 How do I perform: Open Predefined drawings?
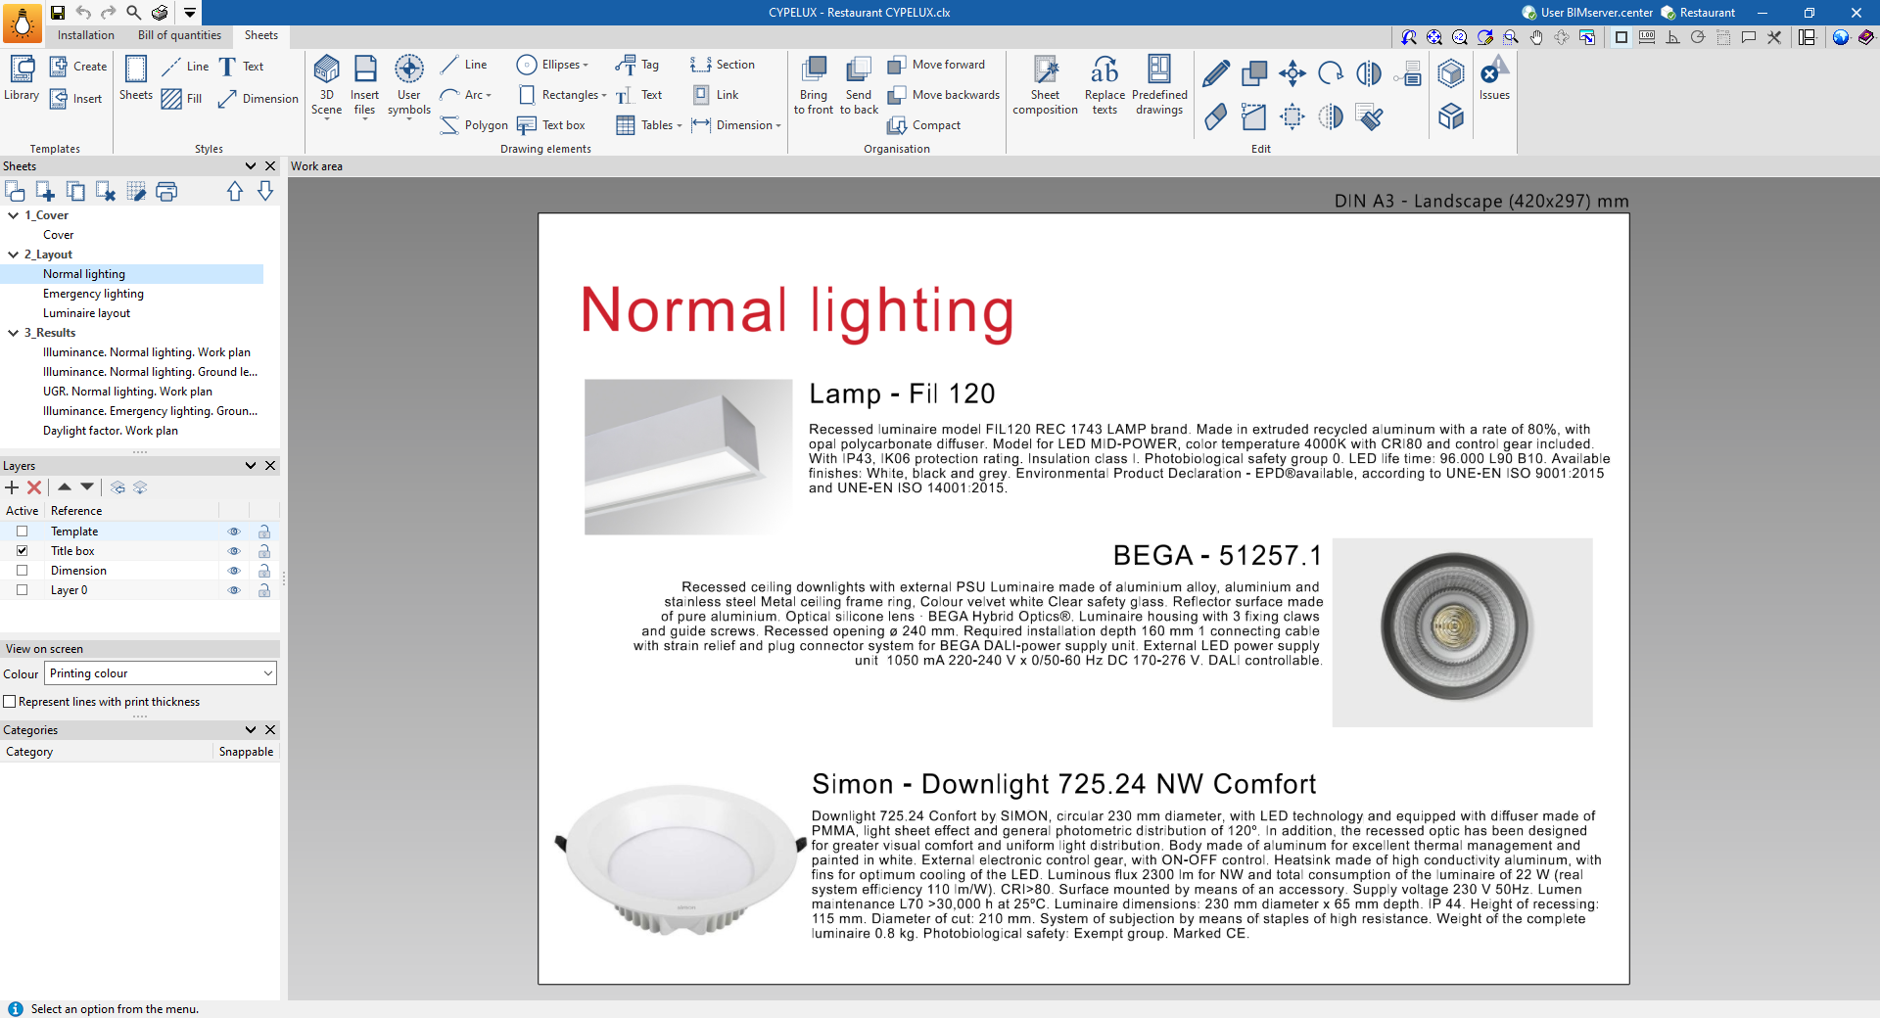[x=1159, y=85]
